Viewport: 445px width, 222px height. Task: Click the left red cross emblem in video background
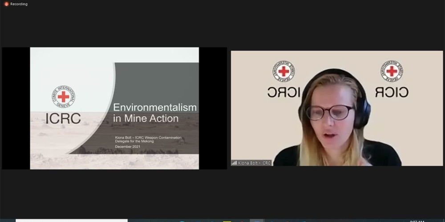click(283, 71)
